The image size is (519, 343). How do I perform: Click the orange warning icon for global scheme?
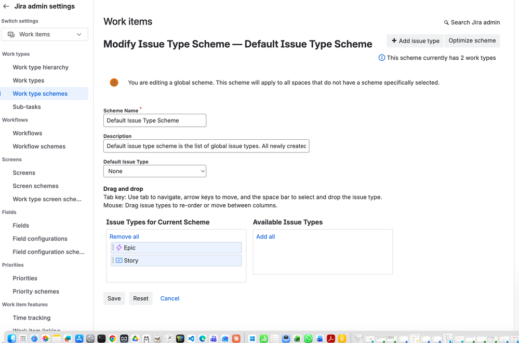114,83
